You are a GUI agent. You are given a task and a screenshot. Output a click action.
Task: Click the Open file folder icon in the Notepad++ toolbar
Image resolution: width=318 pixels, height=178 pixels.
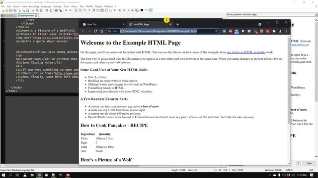point(6,10)
